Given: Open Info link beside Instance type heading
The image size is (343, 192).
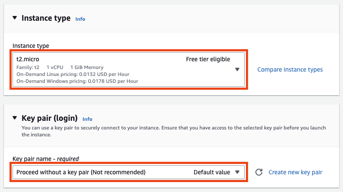Looking at the screenshot, I should coord(80,19).
